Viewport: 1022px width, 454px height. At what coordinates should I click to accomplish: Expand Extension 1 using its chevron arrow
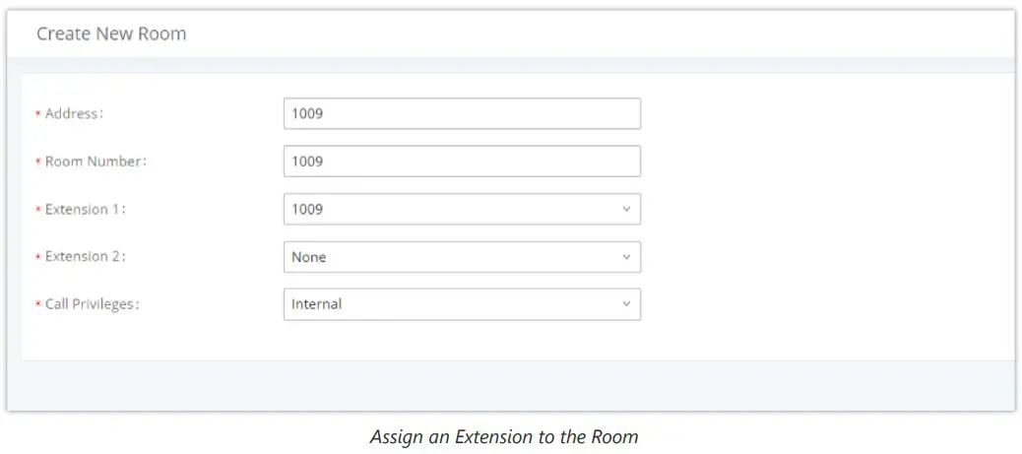tap(626, 210)
